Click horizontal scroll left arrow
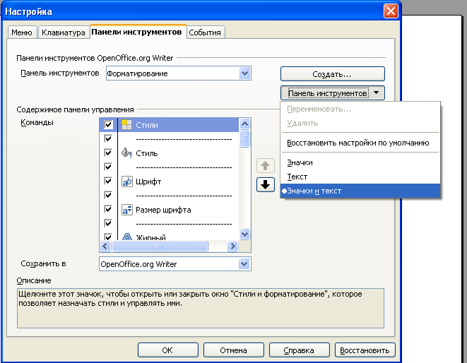This screenshot has height=363, width=467. (105, 246)
